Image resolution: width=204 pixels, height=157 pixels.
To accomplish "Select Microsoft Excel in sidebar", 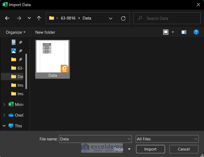I will click(16, 104).
